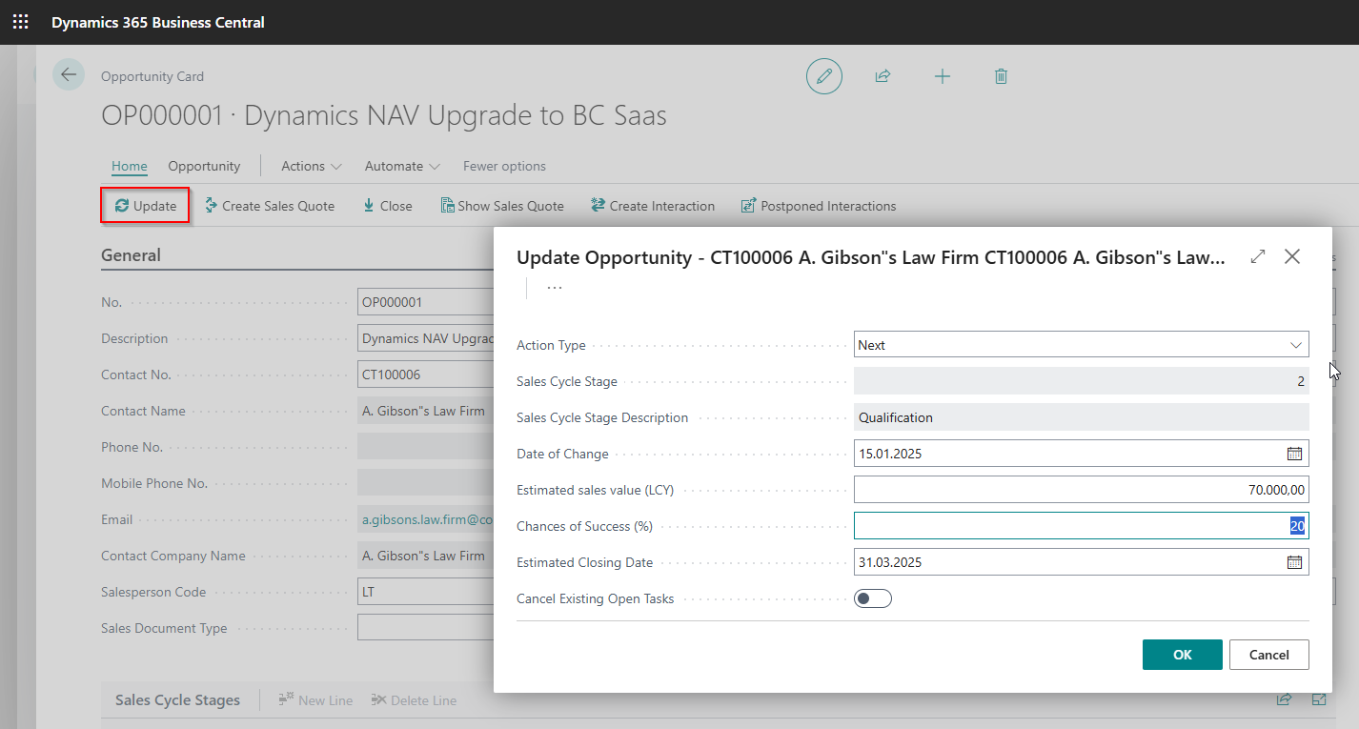The image size is (1359, 729).
Task: Open the dialog's more options ellipsis
Action: tap(554, 288)
